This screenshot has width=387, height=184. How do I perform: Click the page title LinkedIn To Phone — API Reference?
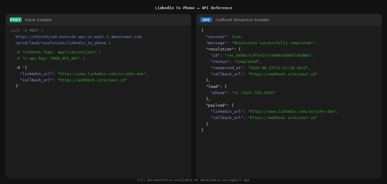[x=193, y=8]
